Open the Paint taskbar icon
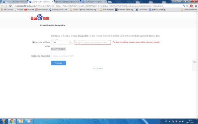 point(29,121)
